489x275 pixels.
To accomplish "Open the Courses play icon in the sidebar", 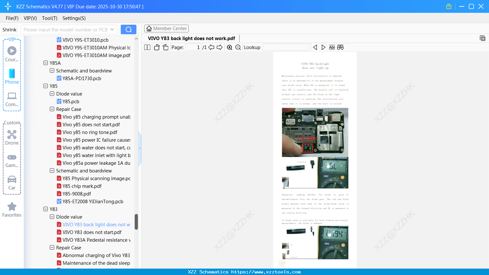I will tap(12, 51).
